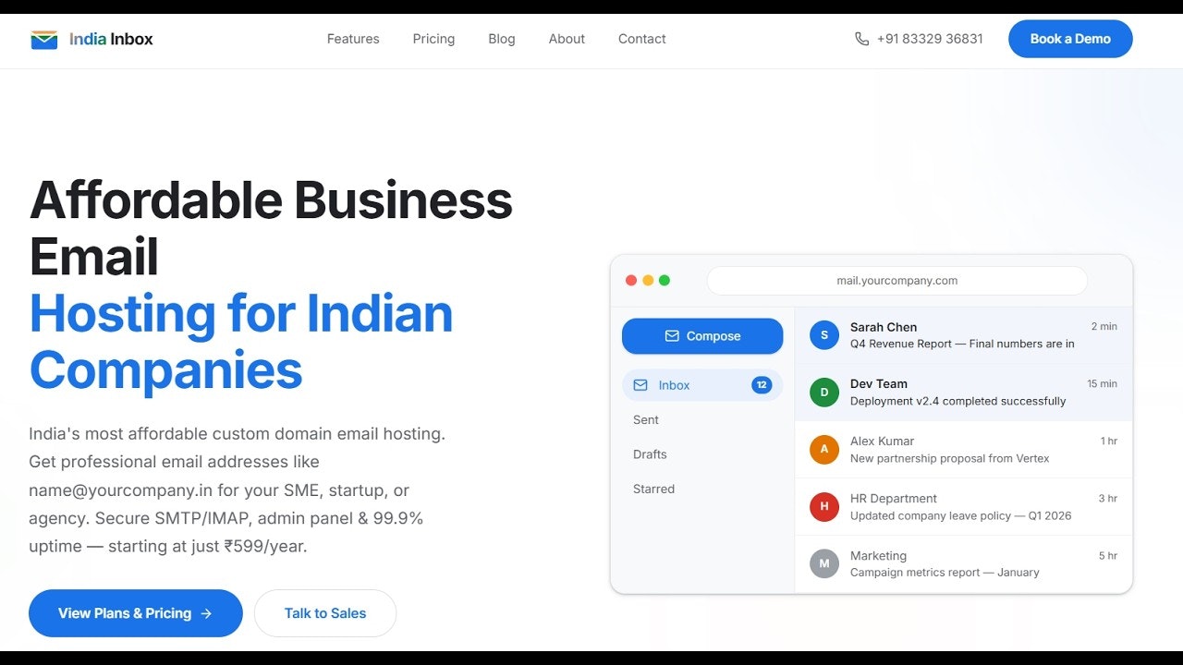The width and height of the screenshot is (1183, 665).
Task: Open Deployment v2.4 completed successfully email
Action: click(x=957, y=401)
